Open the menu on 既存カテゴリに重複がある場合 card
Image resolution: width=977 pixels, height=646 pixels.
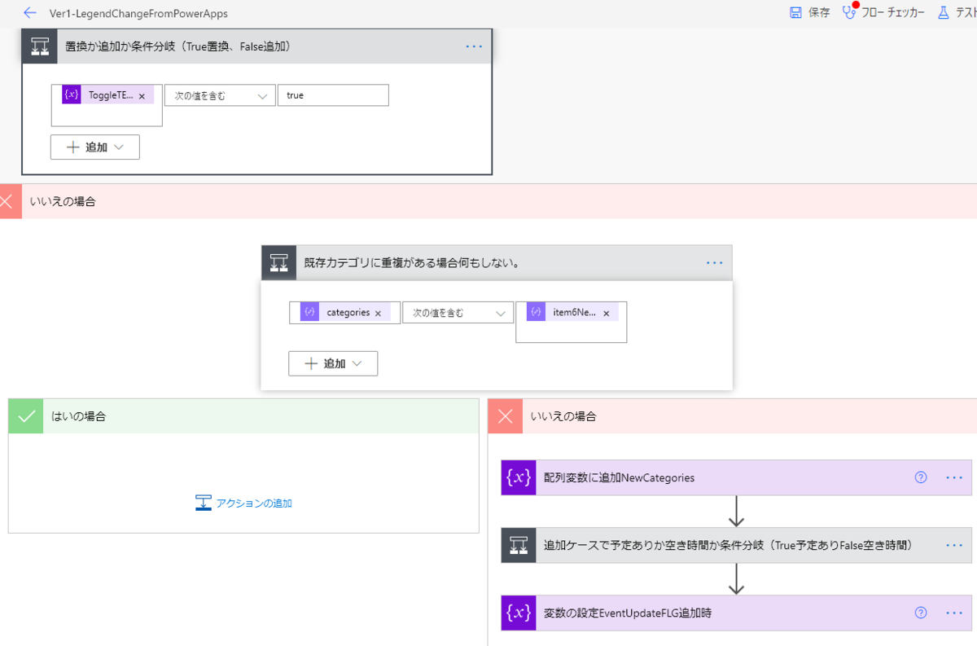click(x=714, y=262)
